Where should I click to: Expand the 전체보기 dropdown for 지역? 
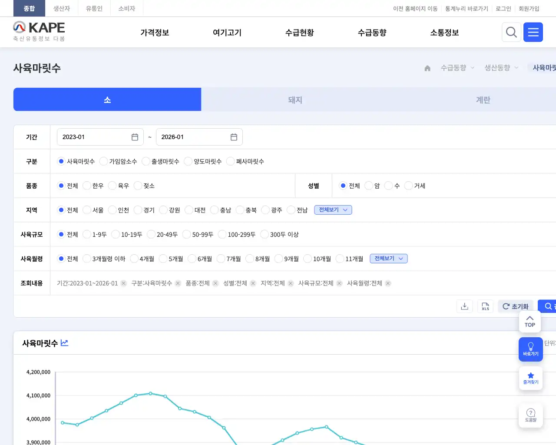[333, 209]
